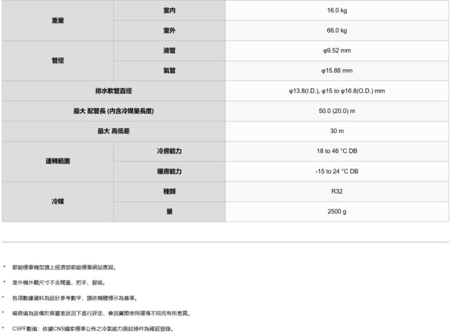This screenshot has height=335, width=452.
Task: Select the 最大 配管長 label cell
Action: 113,111
